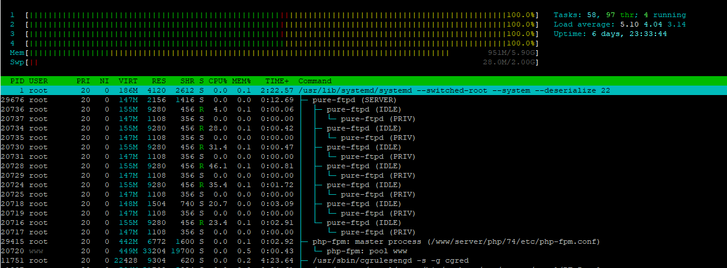Select process row with PID 20718
Image resolution: width=727 pixels, height=268 pixels.
(363, 204)
